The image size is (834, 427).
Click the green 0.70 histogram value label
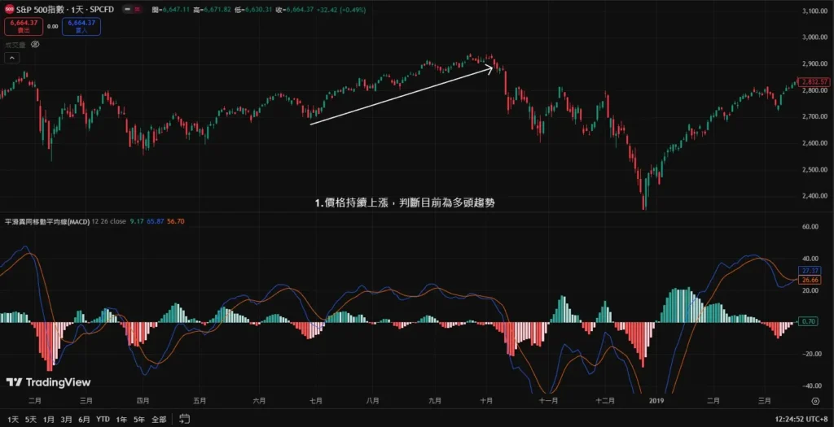pyautogui.click(x=809, y=321)
